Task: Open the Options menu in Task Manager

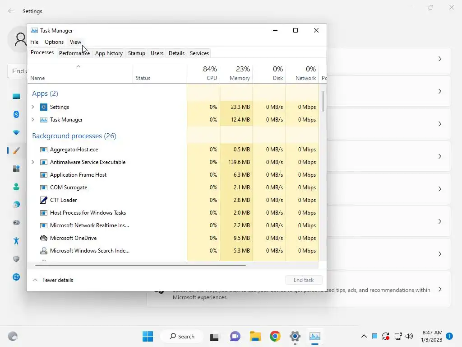Action: click(x=54, y=42)
